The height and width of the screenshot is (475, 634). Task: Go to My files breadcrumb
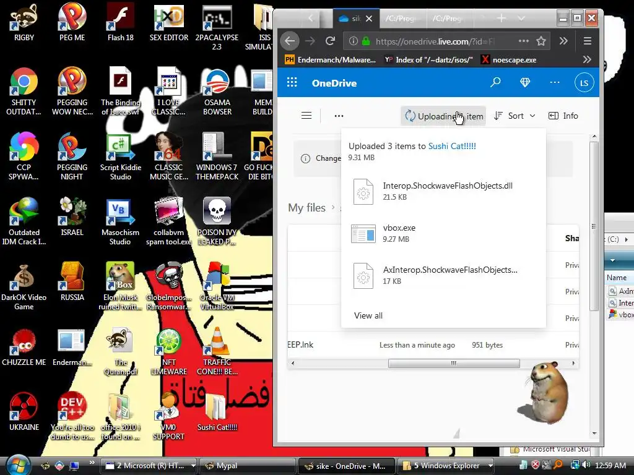pos(306,208)
